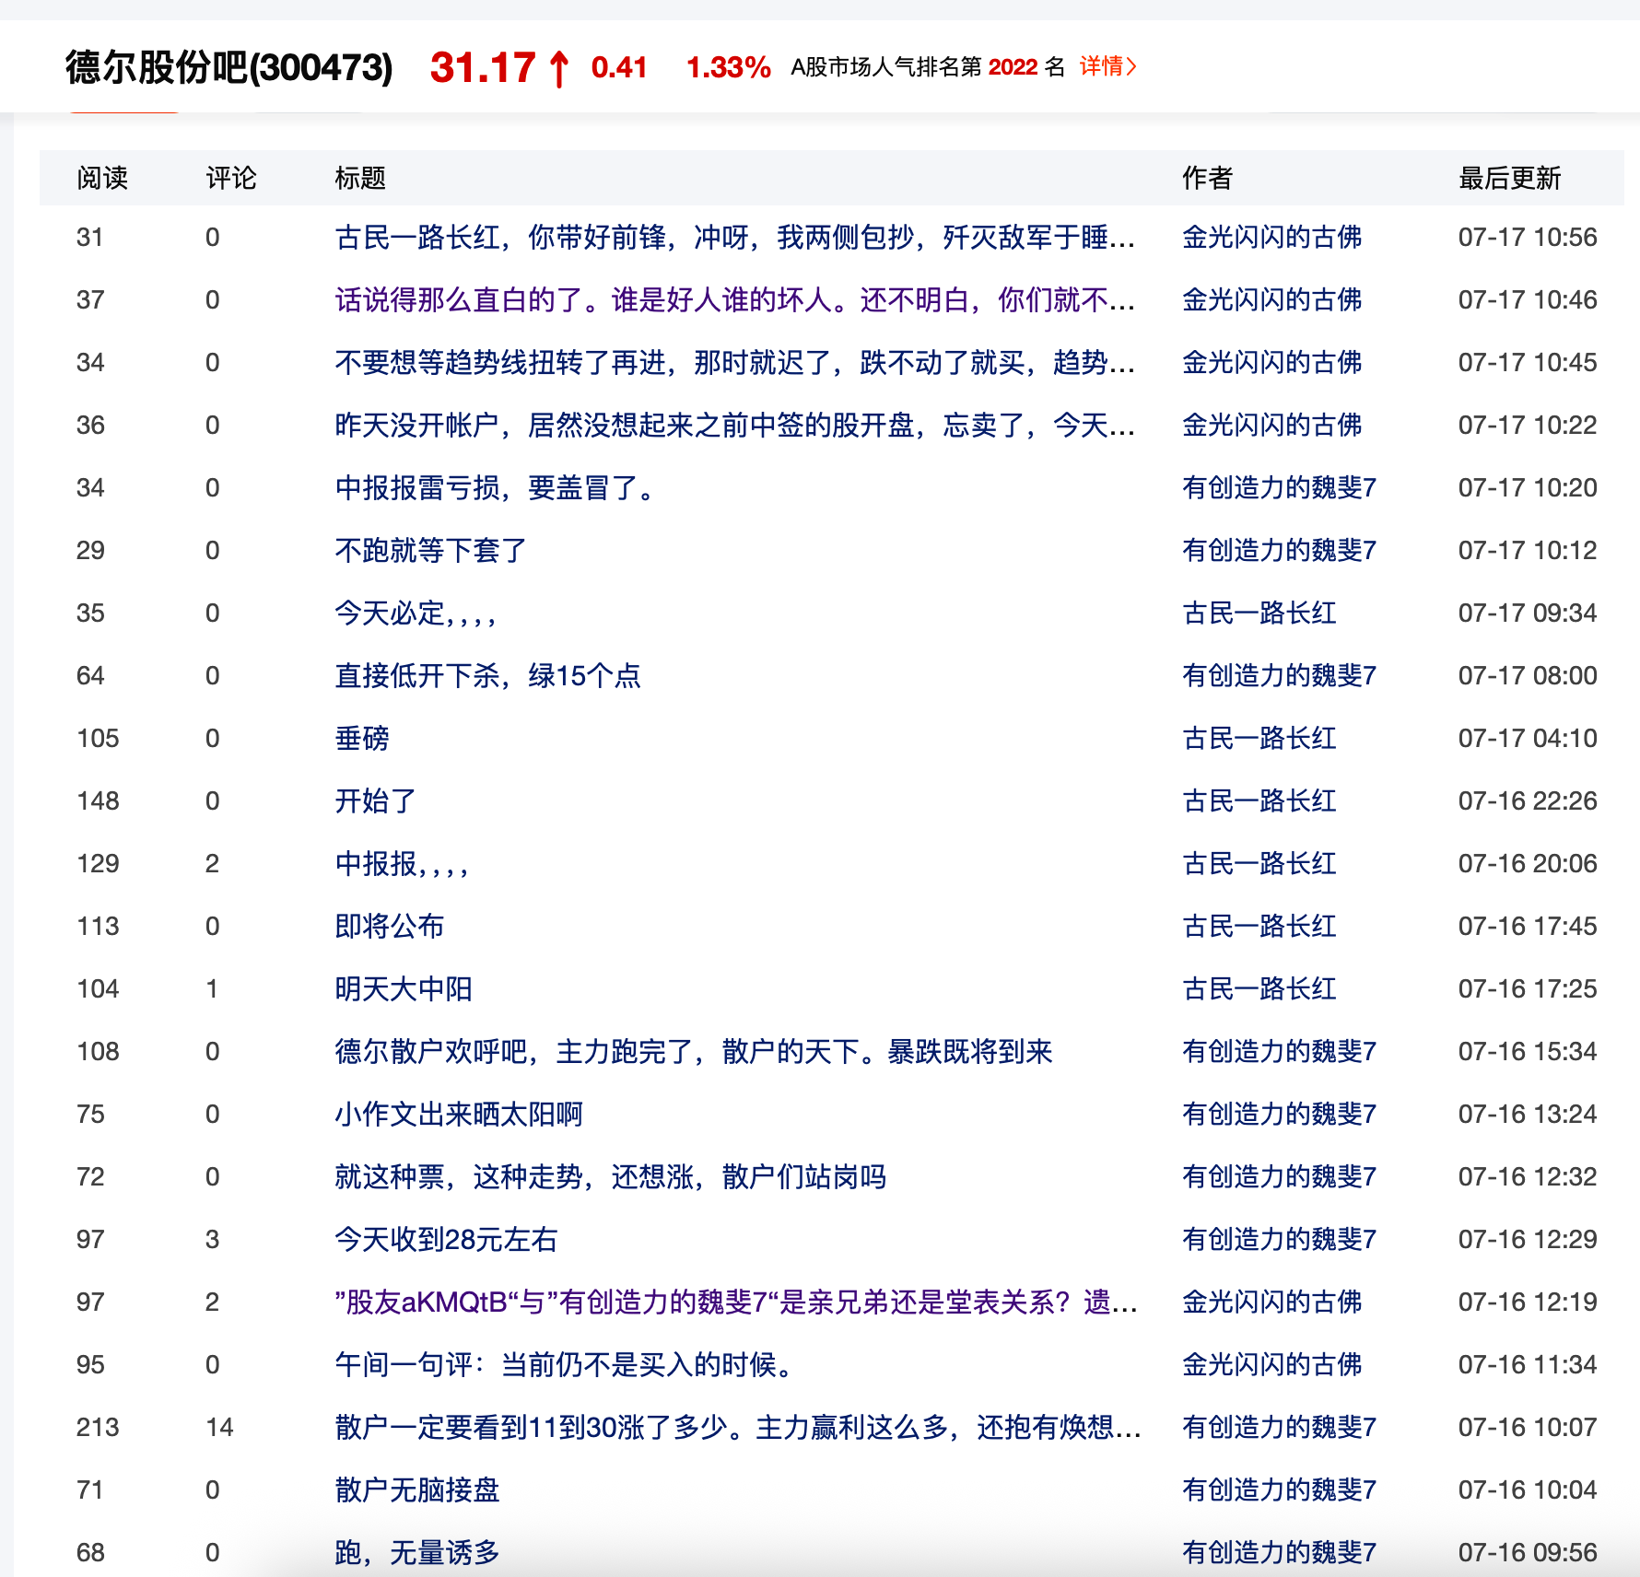This screenshot has height=1577, width=1640.
Task: Click the 德尔股份吧(300473) forum title
Action: 229,67
